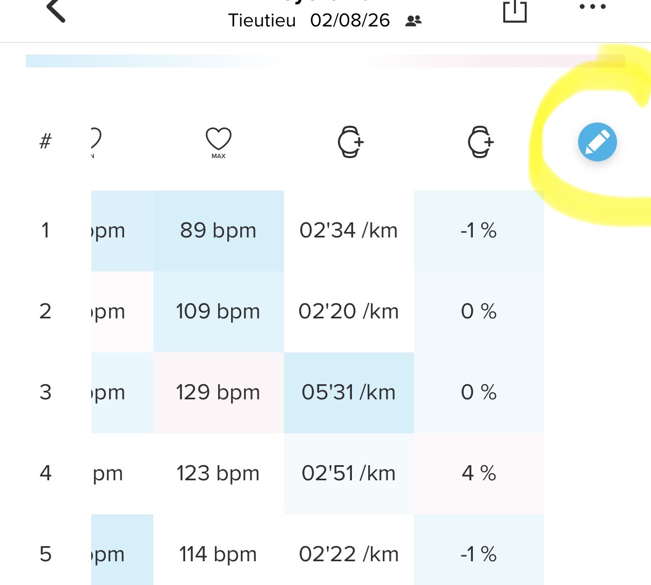Screen dimensions: 651x585
Task: Open the share/export icon
Action: pyautogui.click(x=514, y=11)
